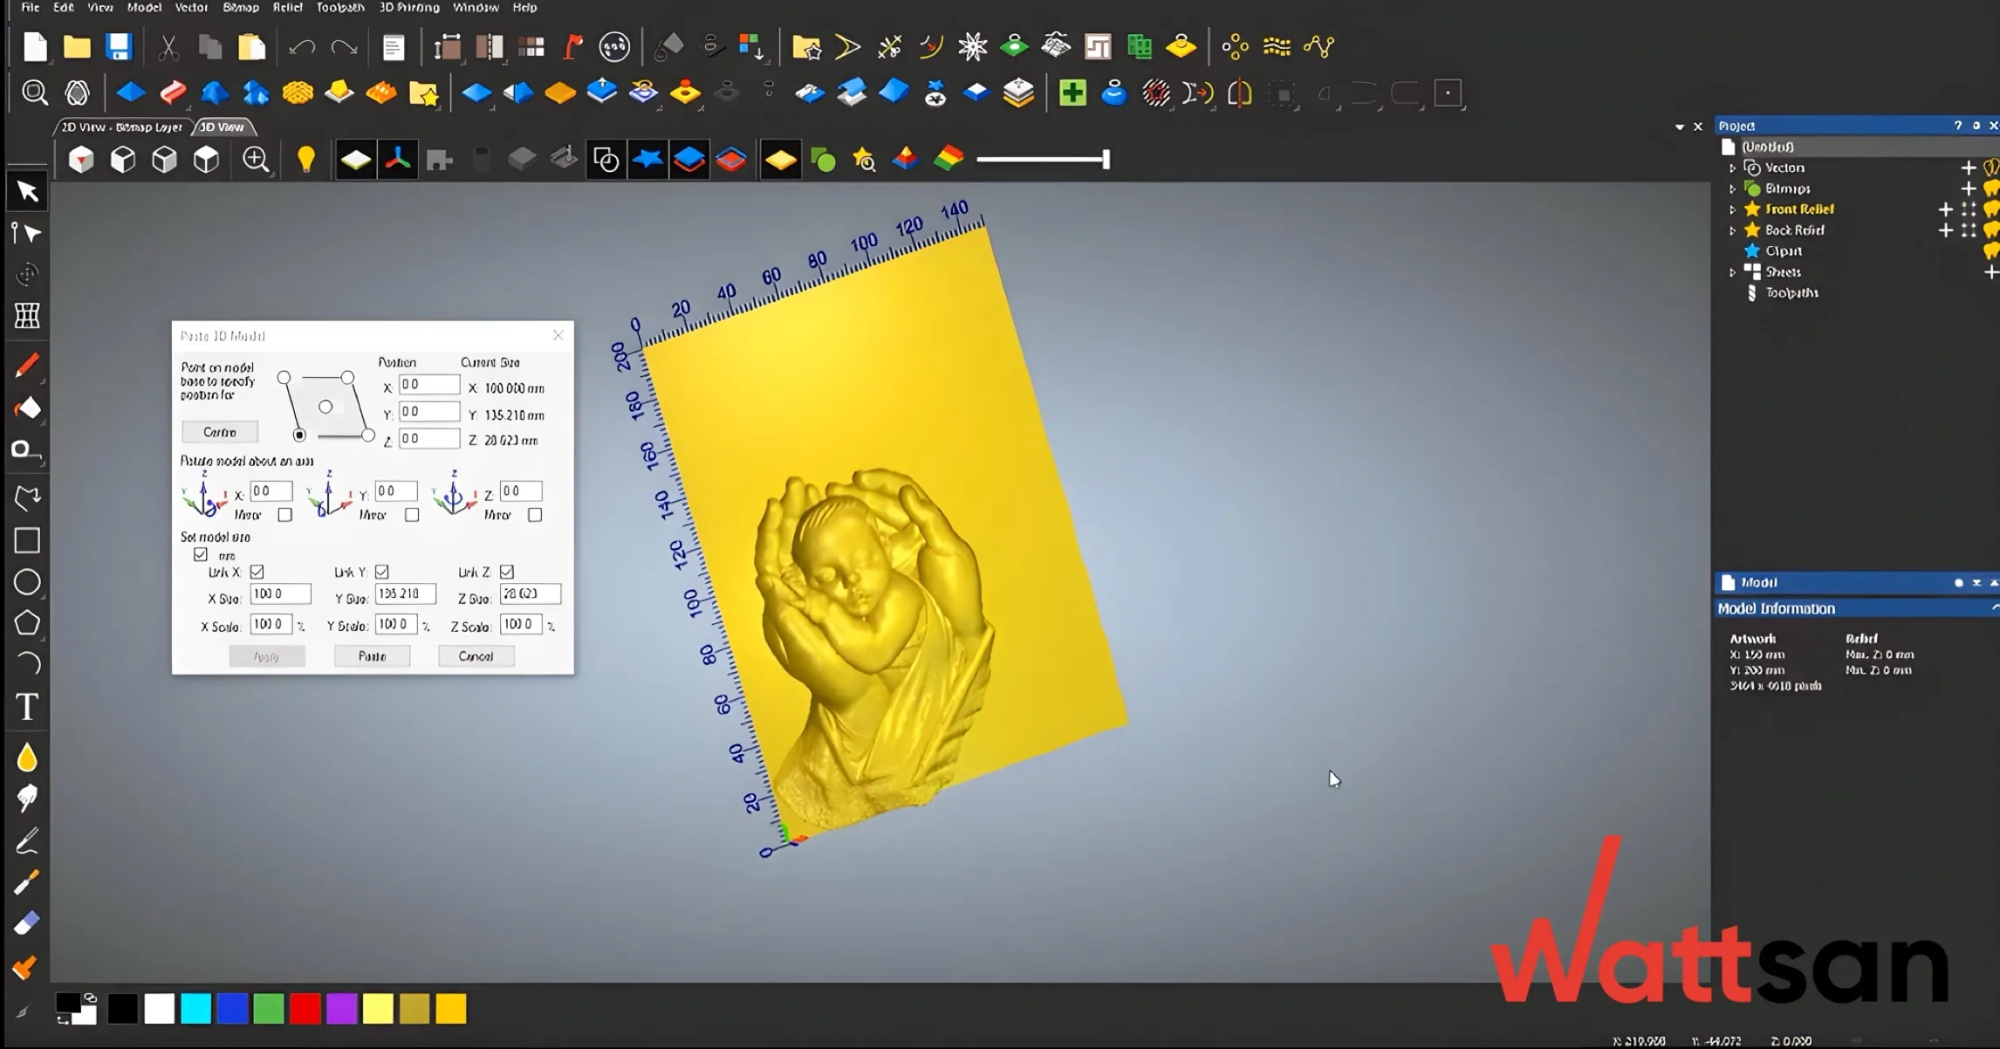Open the Help menu
The height and width of the screenshot is (1049, 2000).
[524, 7]
